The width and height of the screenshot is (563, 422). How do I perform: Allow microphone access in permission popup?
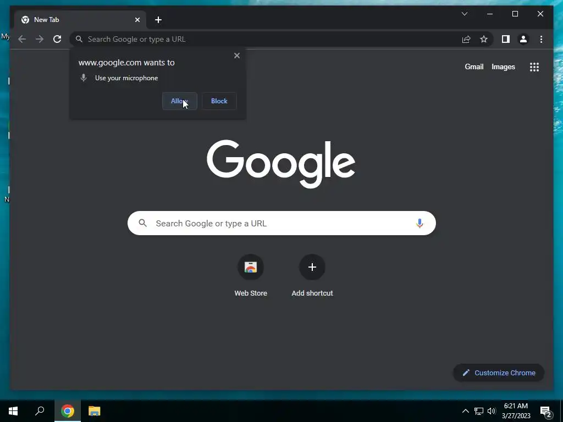(x=180, y=101)
